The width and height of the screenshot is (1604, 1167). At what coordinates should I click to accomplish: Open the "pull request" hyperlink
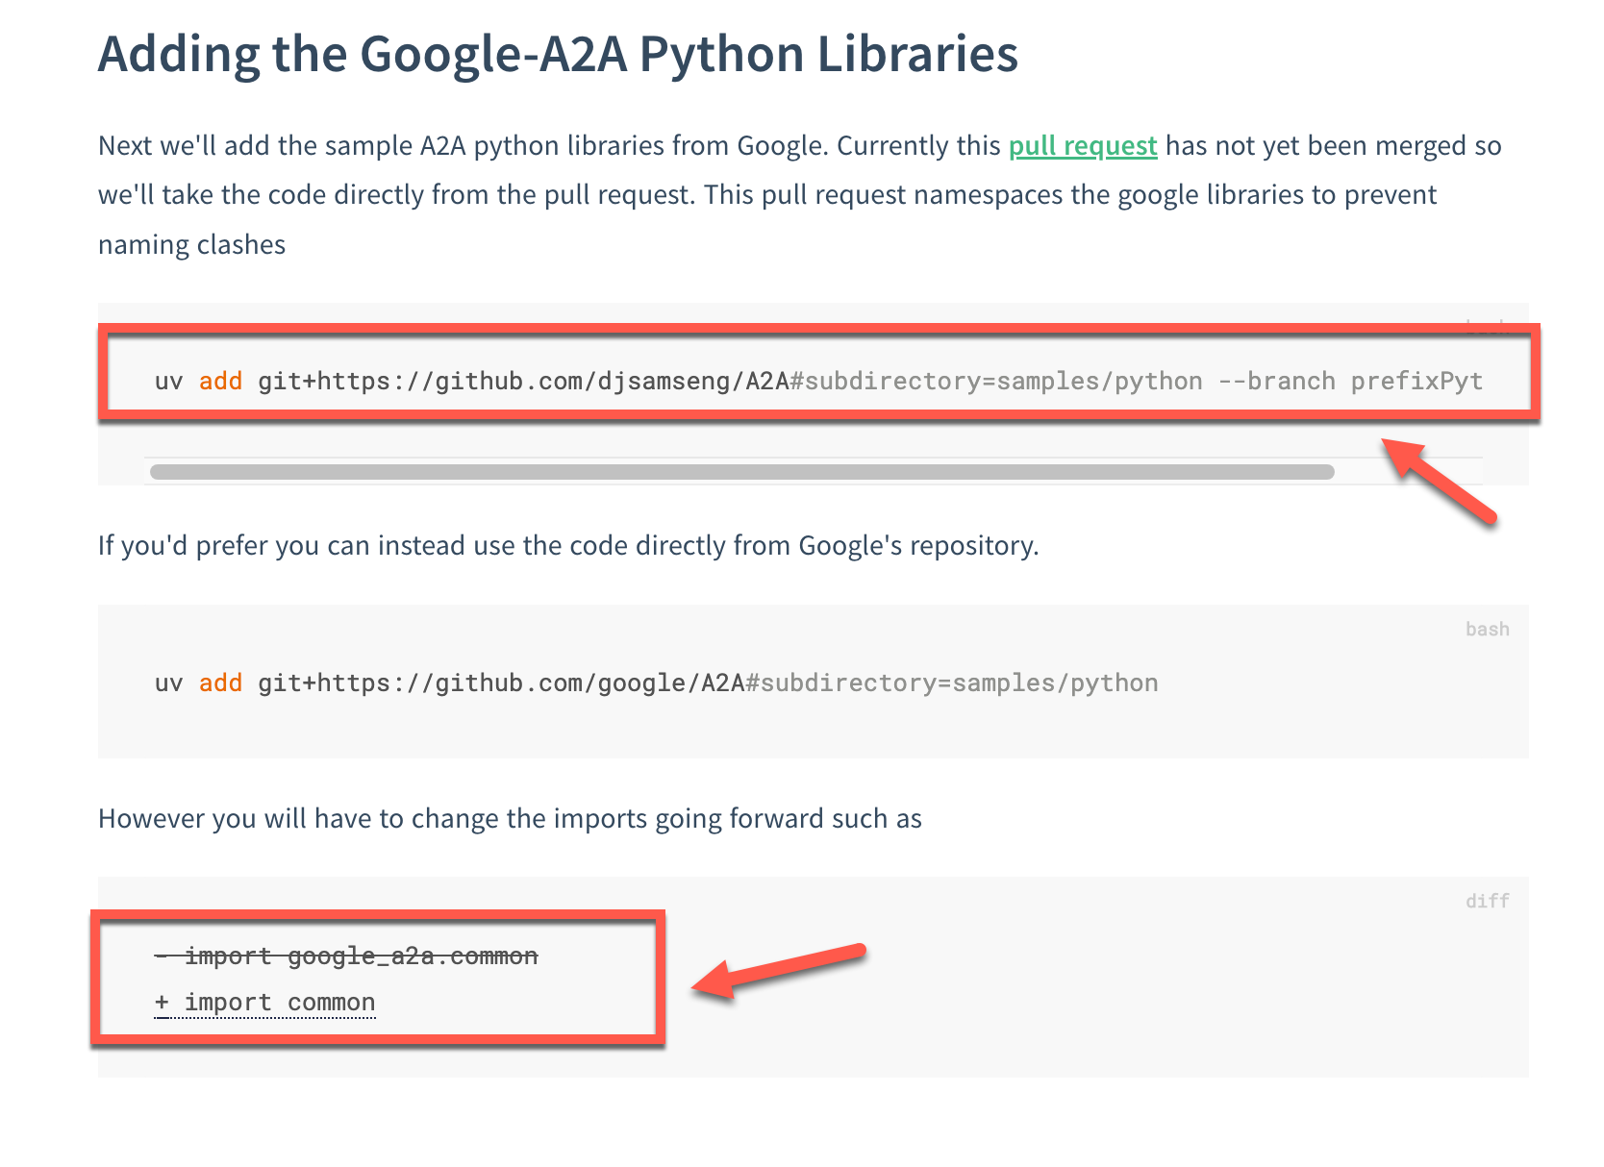point(1082,146)
